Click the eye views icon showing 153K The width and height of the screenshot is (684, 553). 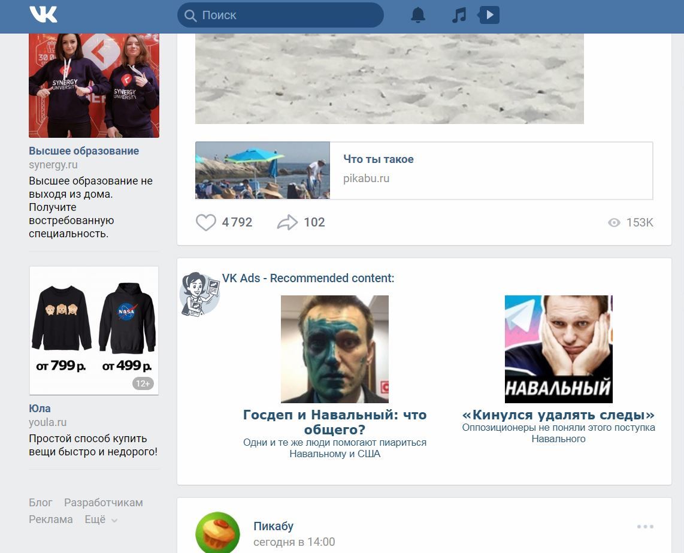pyautogui.click(x=614, y=223)
